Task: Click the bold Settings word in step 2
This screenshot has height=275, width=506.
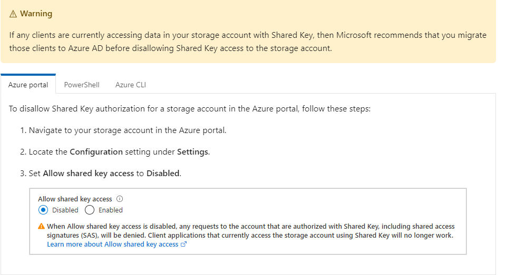Action: tap(192, 151)
